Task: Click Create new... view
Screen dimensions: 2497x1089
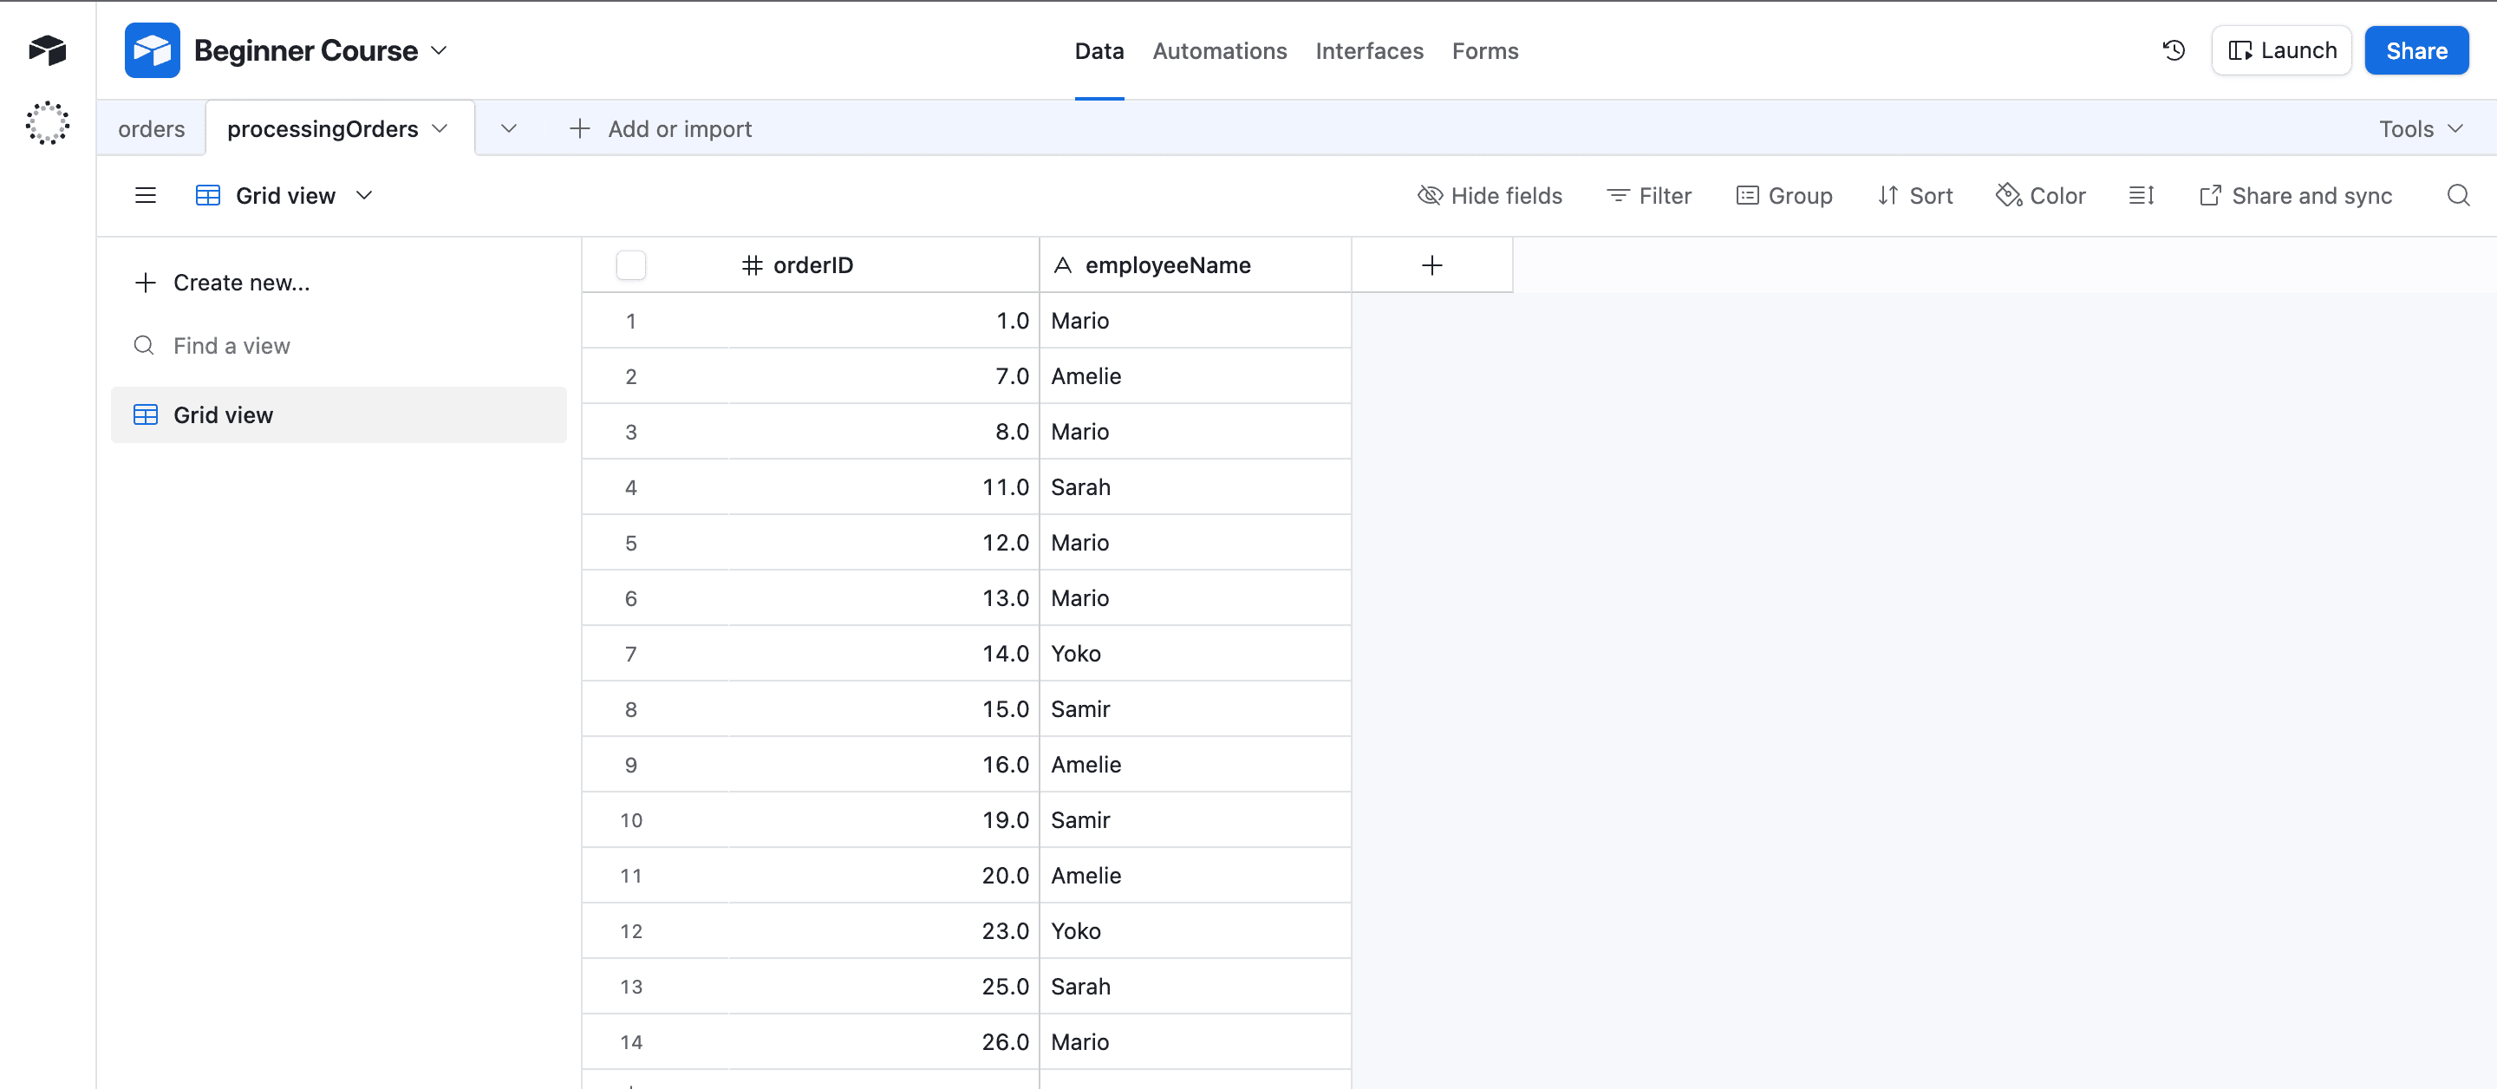Action: [223, 282]
